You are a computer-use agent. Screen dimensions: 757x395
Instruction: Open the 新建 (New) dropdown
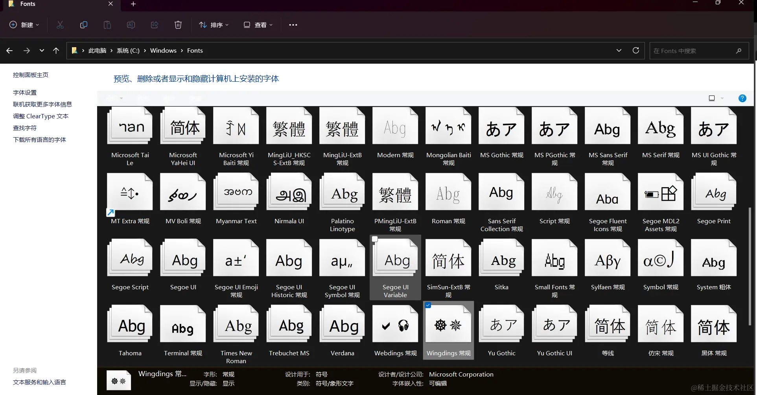(x=24, y=25)
